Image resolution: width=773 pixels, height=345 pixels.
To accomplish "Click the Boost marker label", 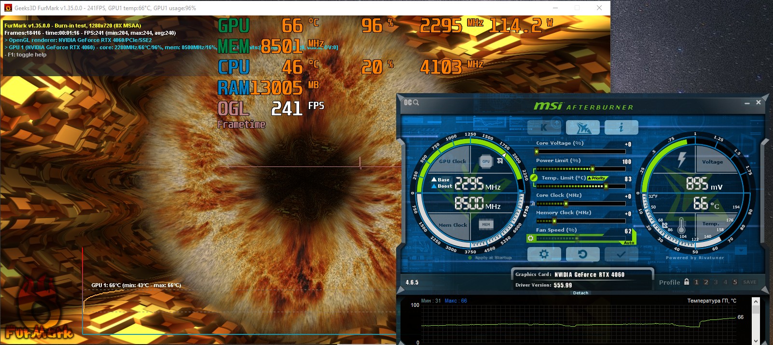I will pos(442,186).
